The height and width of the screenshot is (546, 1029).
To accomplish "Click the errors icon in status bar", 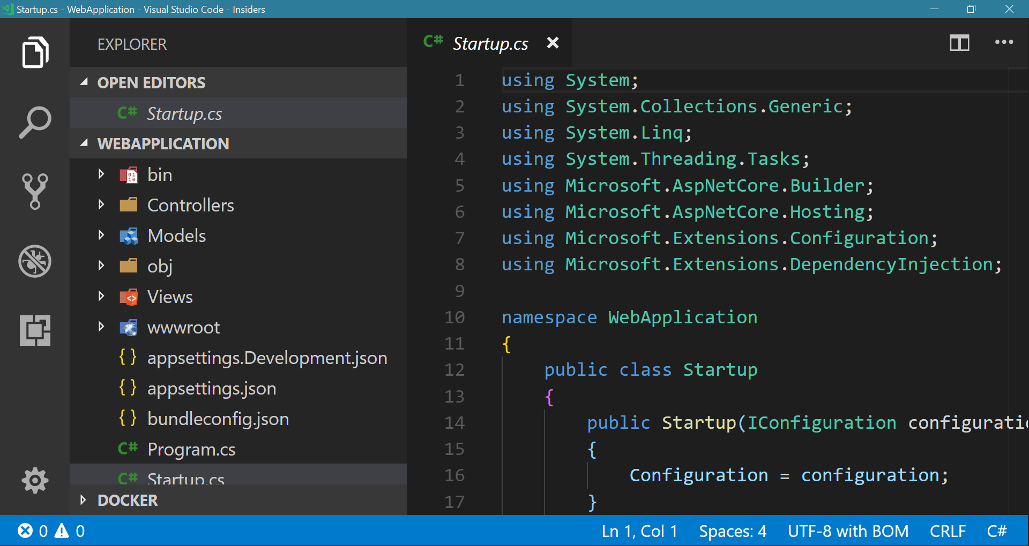I will point(25,530).
